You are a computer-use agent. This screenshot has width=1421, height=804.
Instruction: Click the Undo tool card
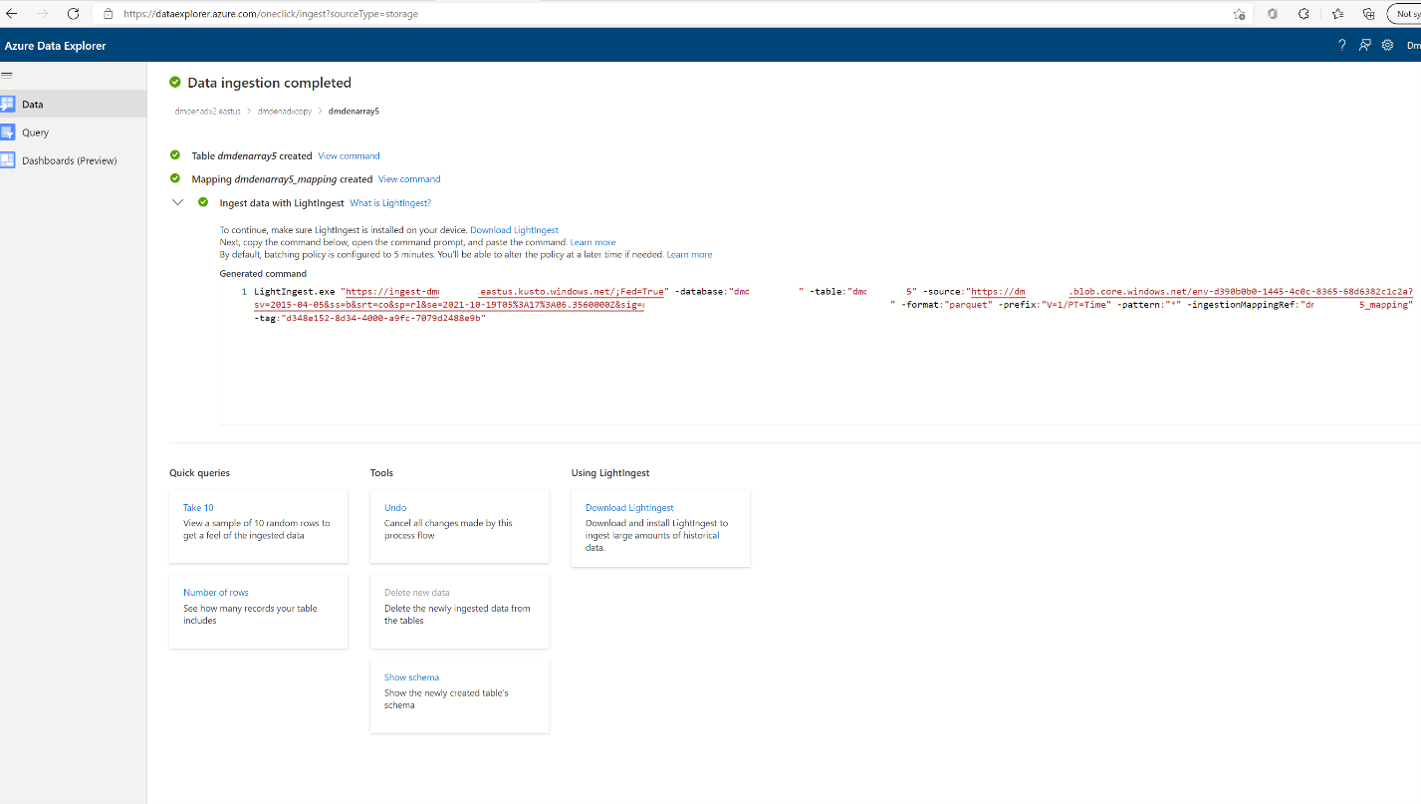[459, 526]
